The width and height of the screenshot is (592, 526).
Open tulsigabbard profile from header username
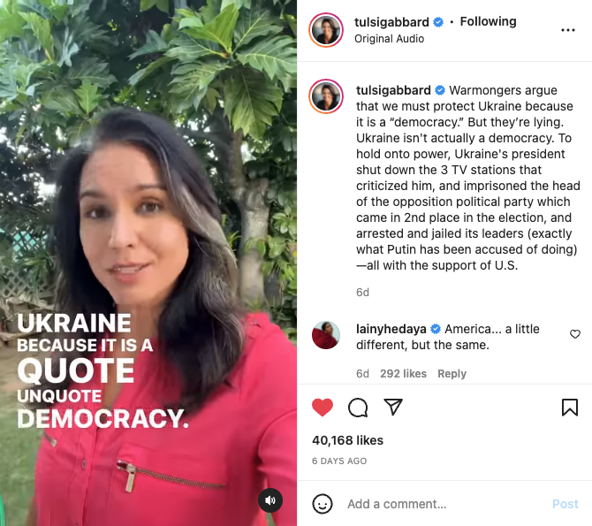coord(391,22)
